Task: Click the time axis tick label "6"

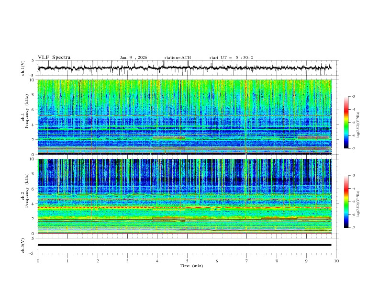Action: (x=217, y=261)
